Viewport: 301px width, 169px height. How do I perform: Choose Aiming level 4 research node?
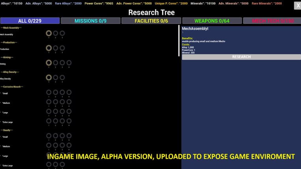[69, 62]
